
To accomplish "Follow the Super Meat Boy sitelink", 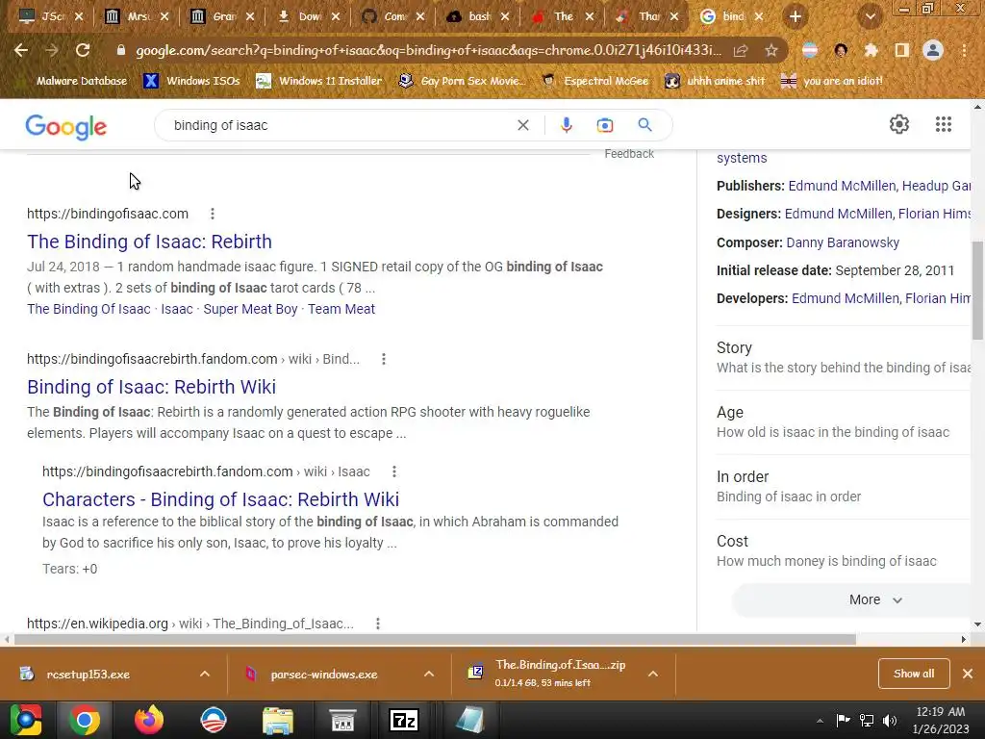I will point(250,309).
